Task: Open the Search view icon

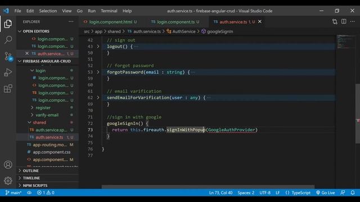Action: tap(8, 40)
